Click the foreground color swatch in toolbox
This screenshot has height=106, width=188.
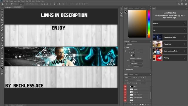1,68
